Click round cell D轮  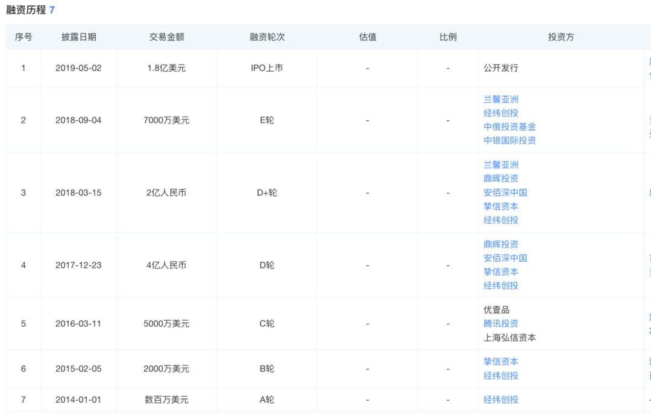click(267, 265)
